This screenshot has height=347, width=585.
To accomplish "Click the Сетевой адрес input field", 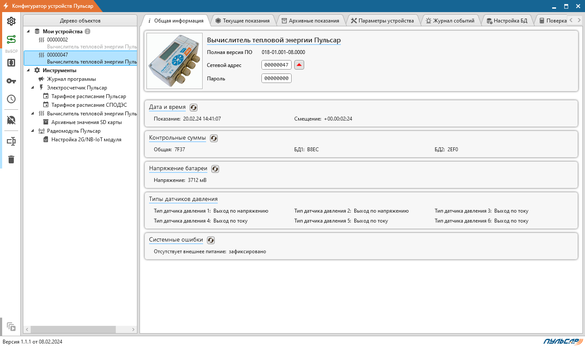I will (x=277, y=65).
